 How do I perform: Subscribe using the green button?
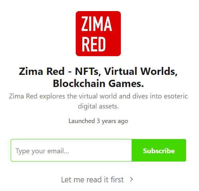(x=159, y=150)
